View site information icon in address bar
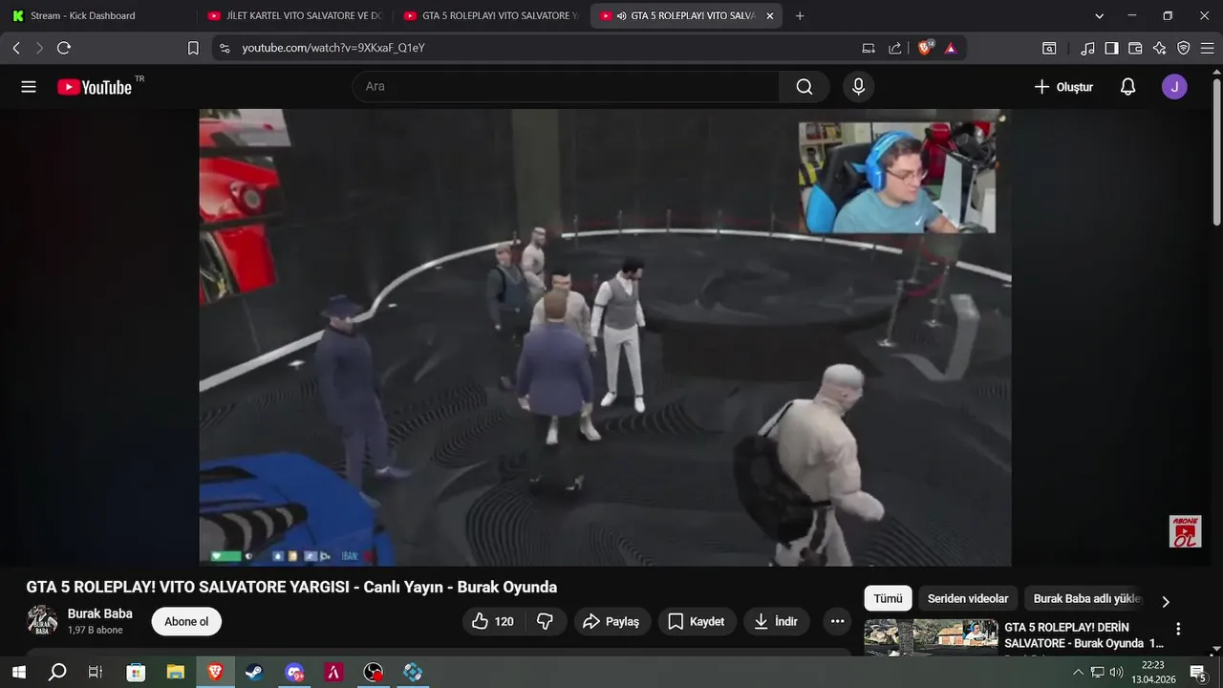This screenshot has width=1223, height=688. click(225, 48)
